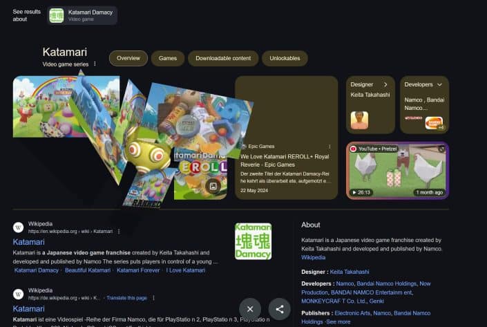Viewport: 487px width, 327px height.
Task: Switch to the Games tab
Action: (168, 59)
